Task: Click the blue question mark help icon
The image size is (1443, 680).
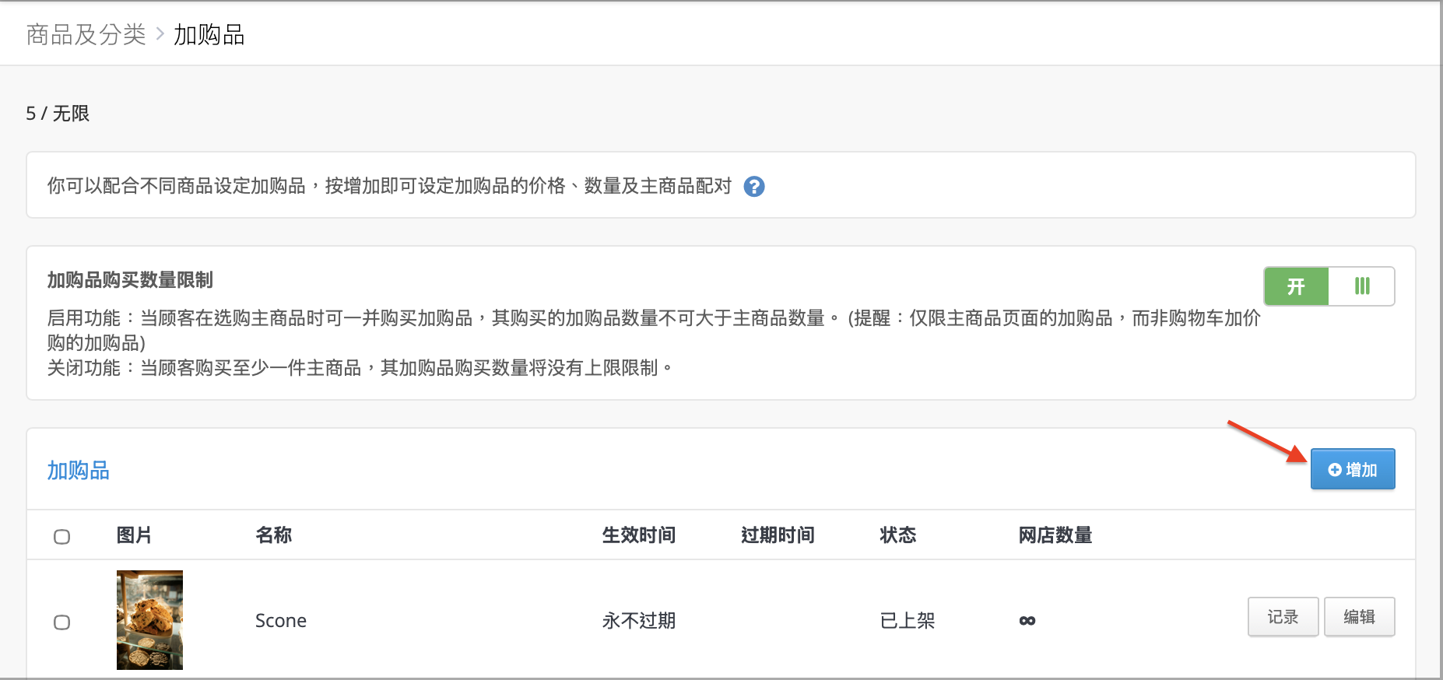Action: pos(754,187)
